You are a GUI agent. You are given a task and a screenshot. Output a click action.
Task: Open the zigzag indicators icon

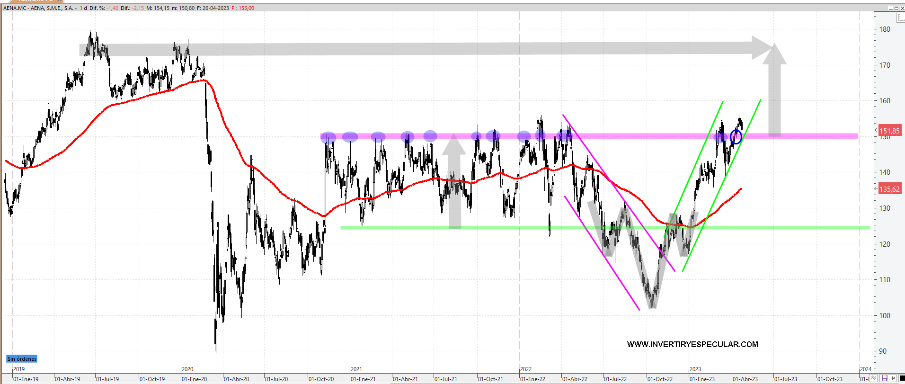point(874,378)
